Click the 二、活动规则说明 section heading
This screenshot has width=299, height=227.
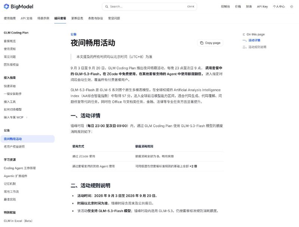pyautogui.click(x=90, y=186)
